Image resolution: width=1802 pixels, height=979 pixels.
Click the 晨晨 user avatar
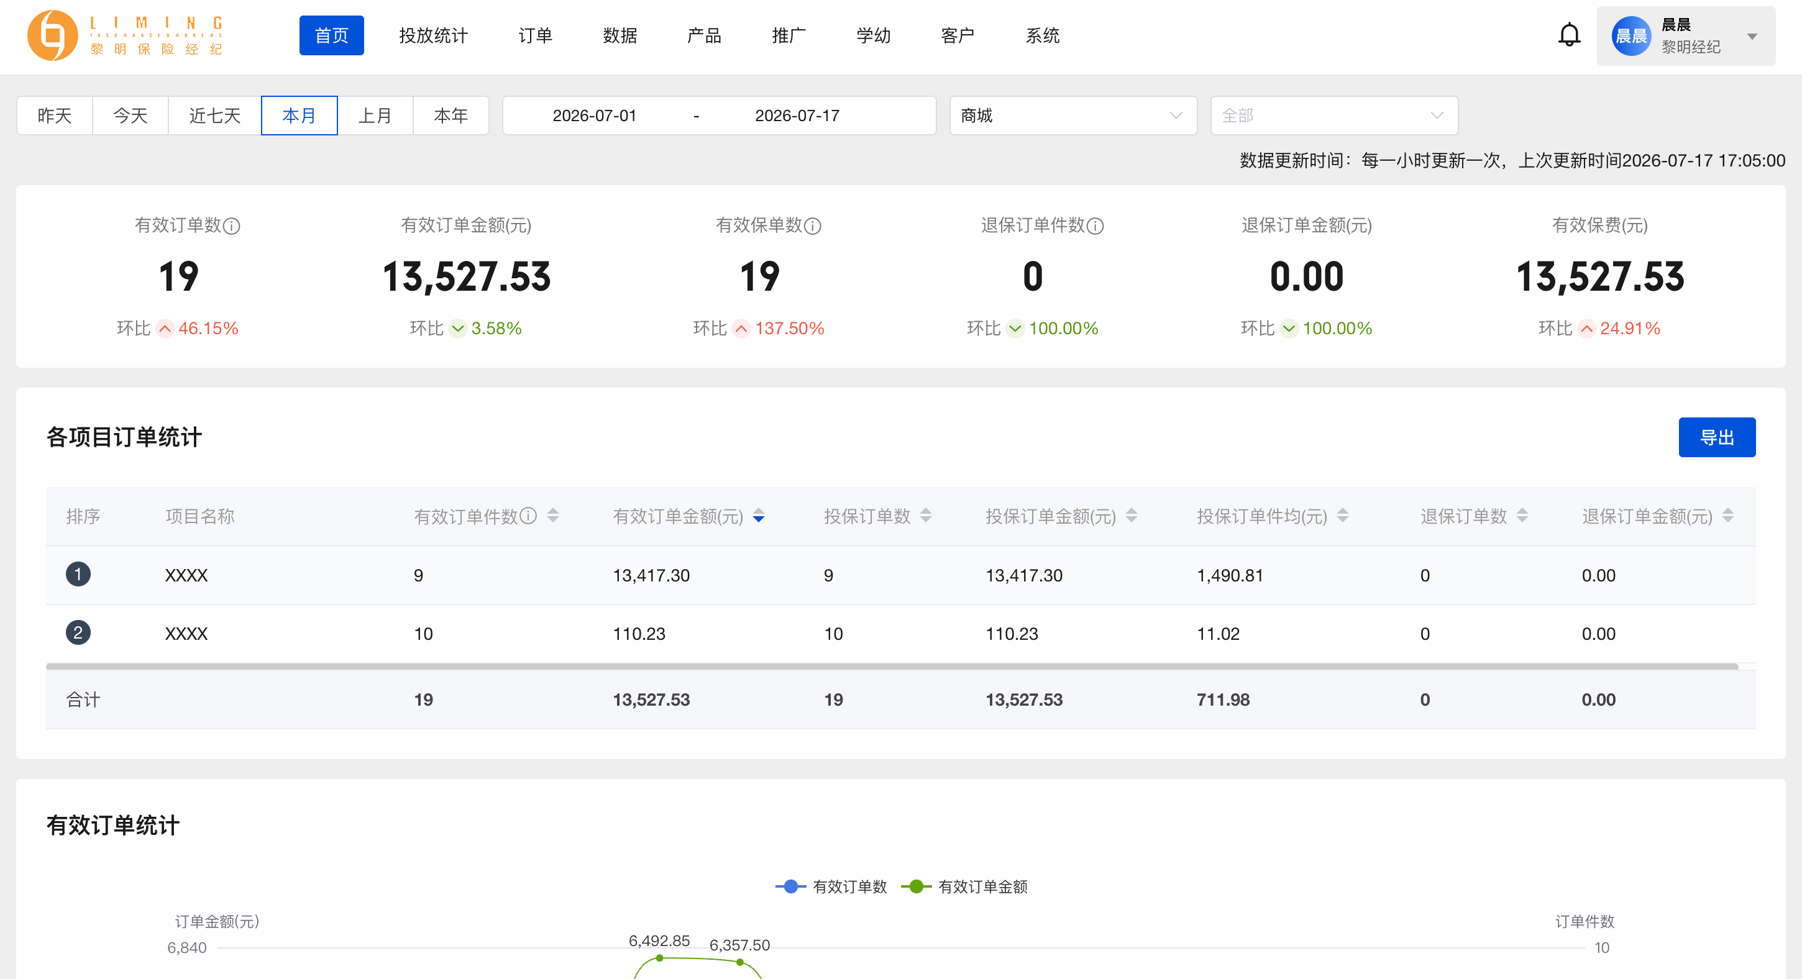coord(1630,35)
